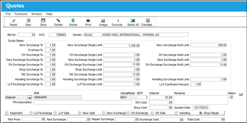Edit OH Exchange Surcharge Multi Limit field
Screen dimensions: 247x123
pyautogui.click(x=209, y=65)
